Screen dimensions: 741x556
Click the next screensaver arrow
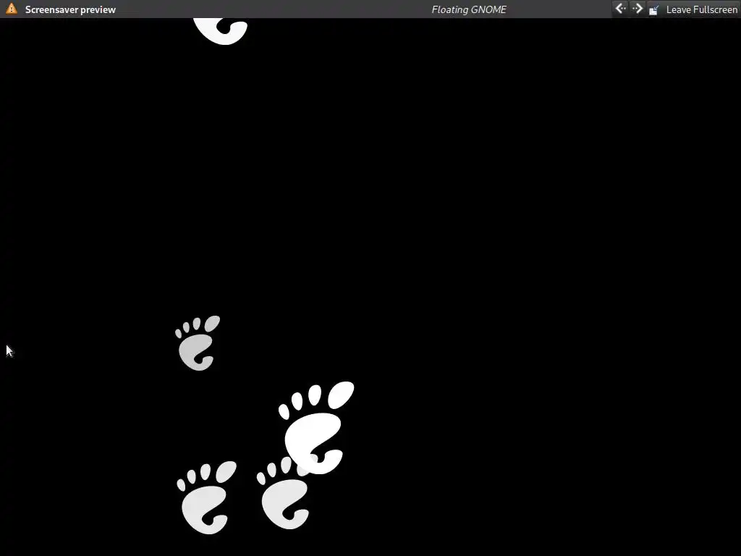[x=637, y=9]
